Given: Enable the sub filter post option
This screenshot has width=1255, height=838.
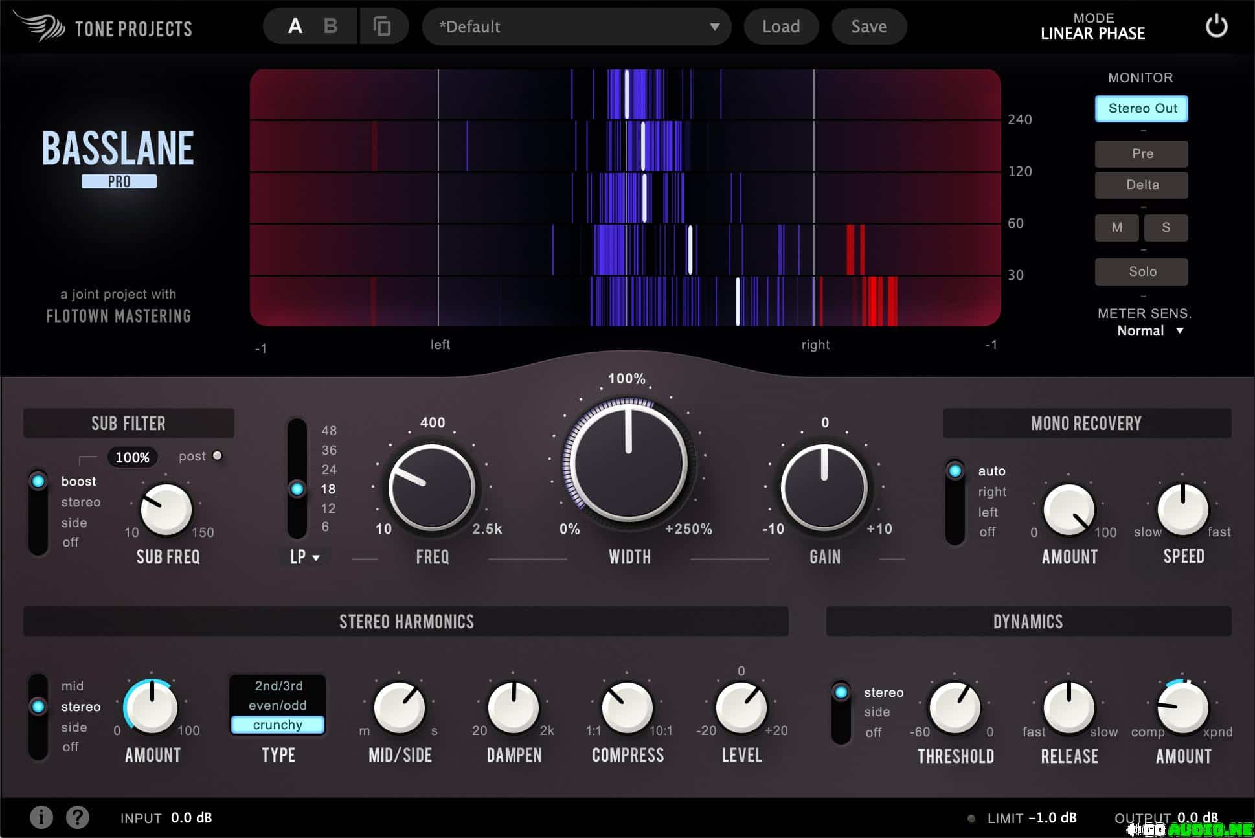Looking at the screenshot, I should (218, 456).
